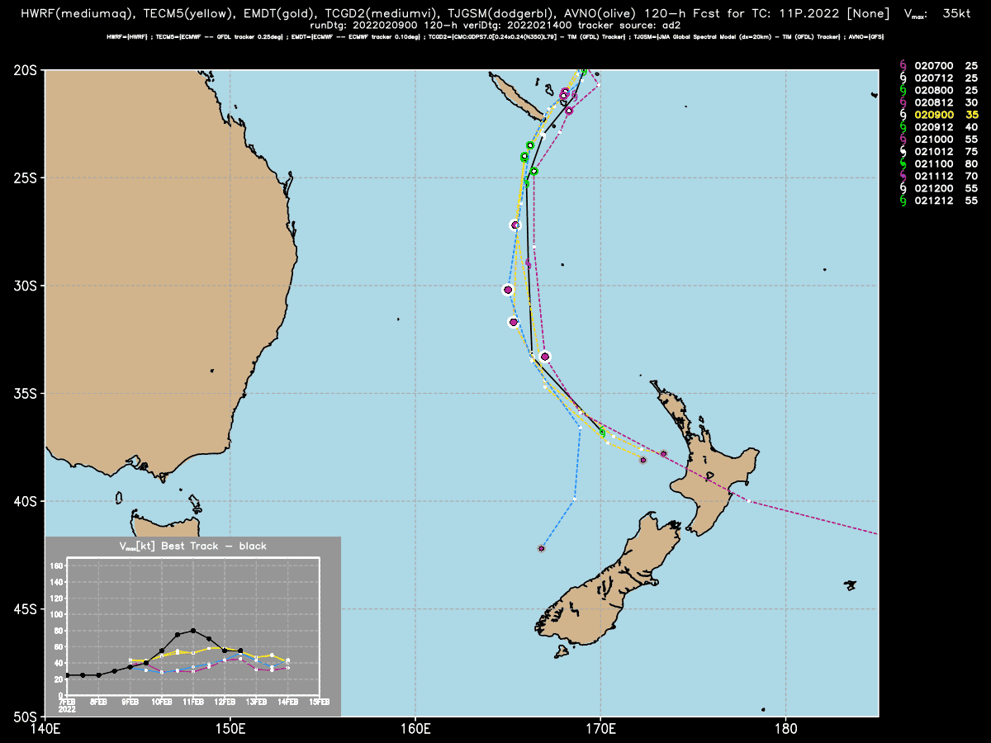The width and height of the screenshot is (991, 743).
Task: Select the 7FEB date label on the inset axis
Action: [66, 702]
